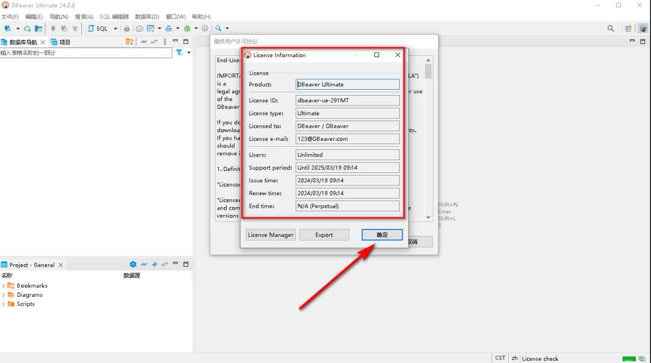This screenshot has width=651, height=363.
Task: Open the dashboard gauge icon
Action: 139,29
